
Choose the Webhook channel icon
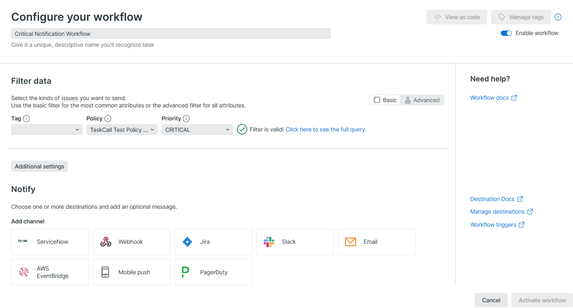click(106, 242)
